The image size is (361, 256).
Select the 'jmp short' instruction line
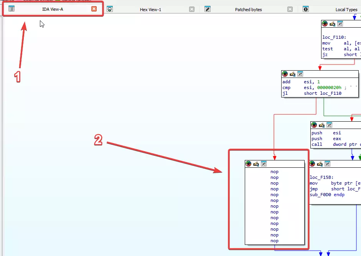tap(335, 189)
